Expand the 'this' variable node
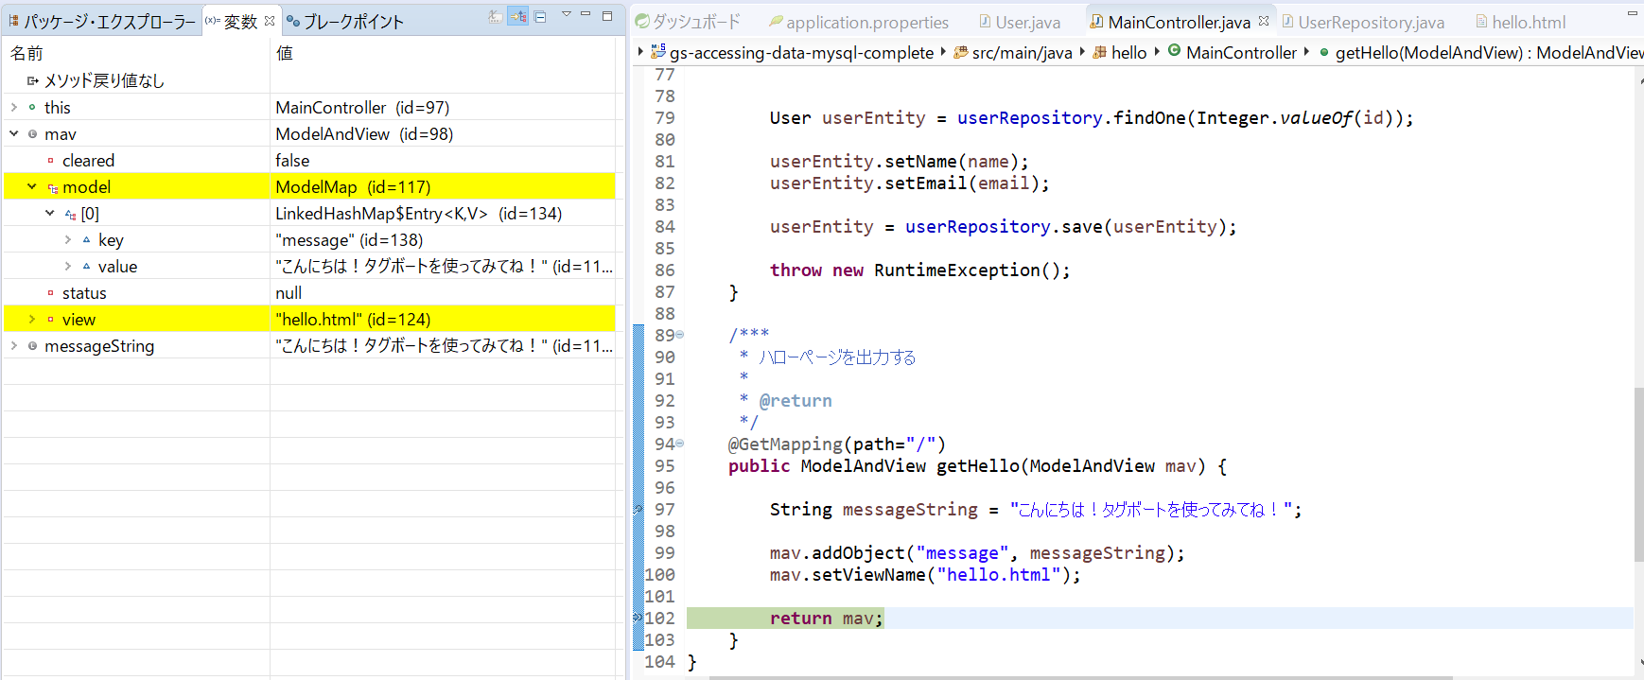The height and width of the screenshot is (680, 1644). tap(14, 108)
